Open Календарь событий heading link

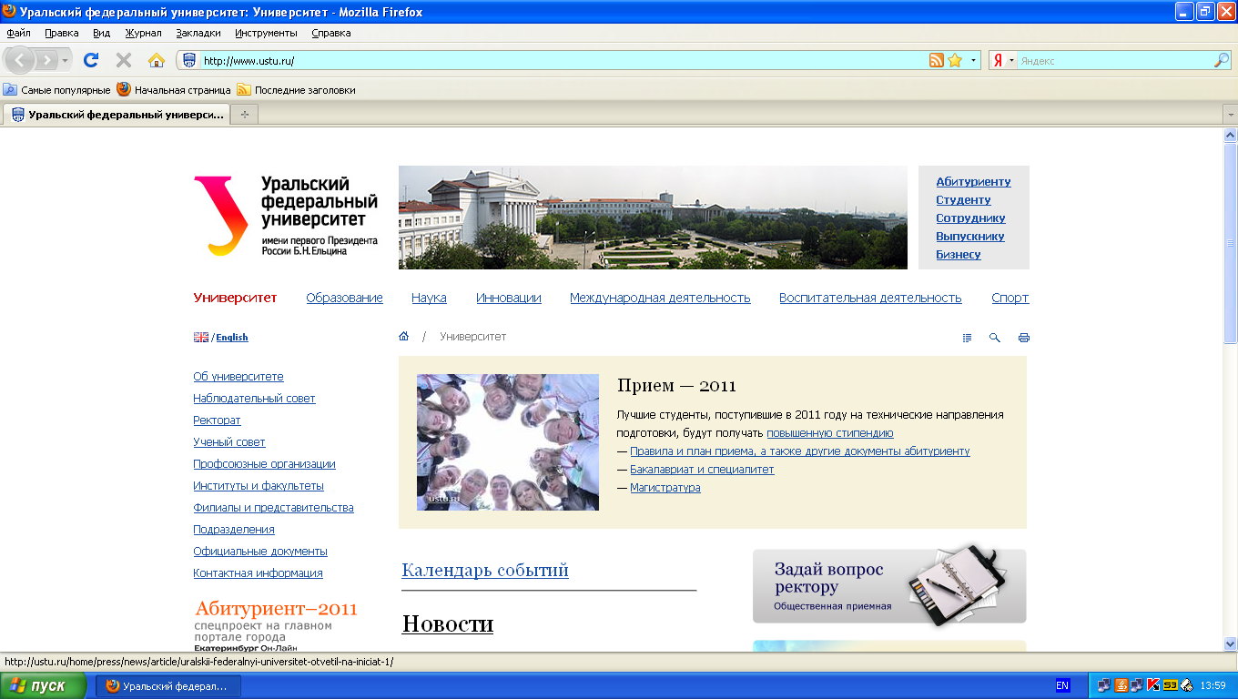(x=485, y=571)
